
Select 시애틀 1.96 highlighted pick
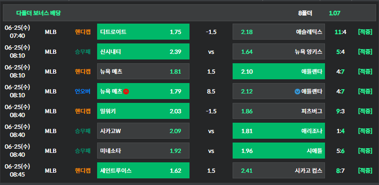tap(279, 151)
